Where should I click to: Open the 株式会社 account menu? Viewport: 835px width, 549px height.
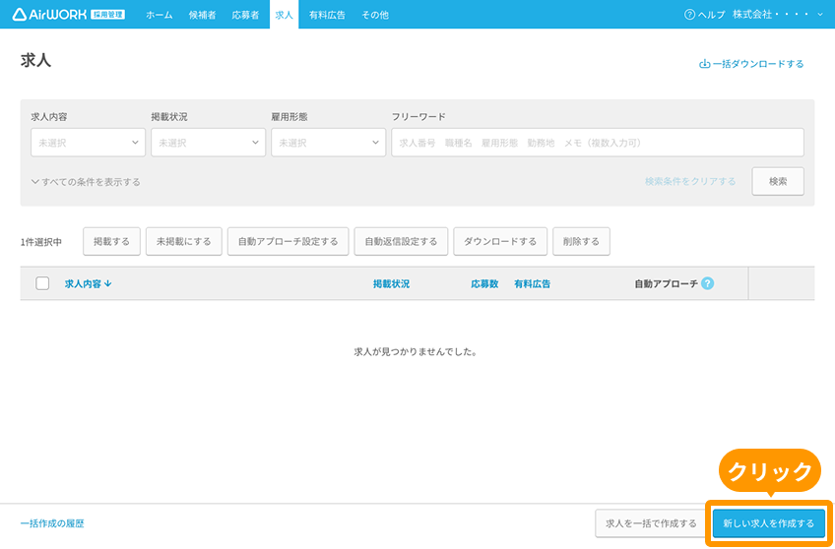point(778,15)
